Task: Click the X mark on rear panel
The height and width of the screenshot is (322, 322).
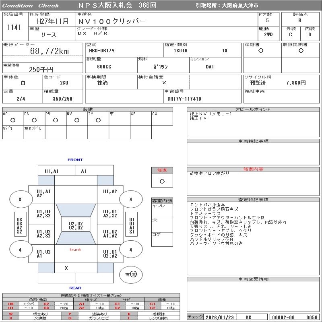Action: click(x=66, y=267)
